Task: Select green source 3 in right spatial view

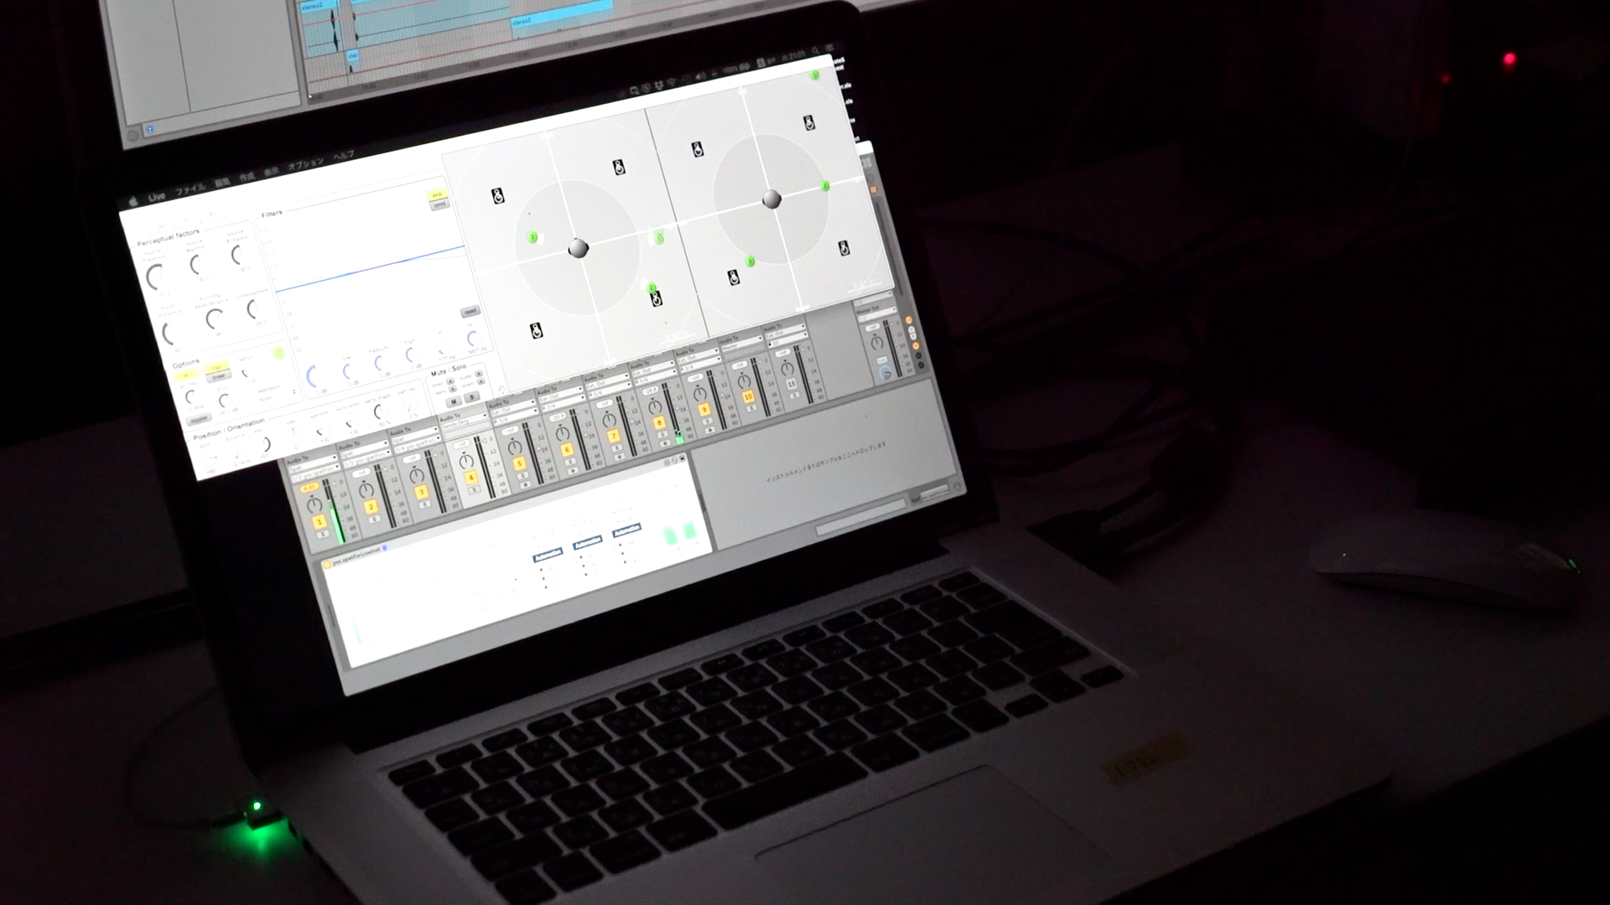Action: (x=750, y=261)
